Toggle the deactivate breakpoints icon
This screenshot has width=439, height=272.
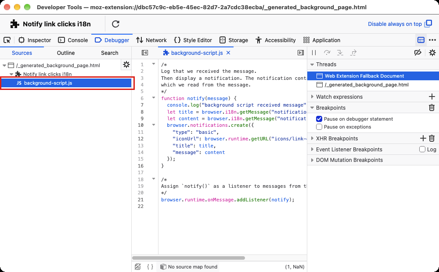point(418,53)
